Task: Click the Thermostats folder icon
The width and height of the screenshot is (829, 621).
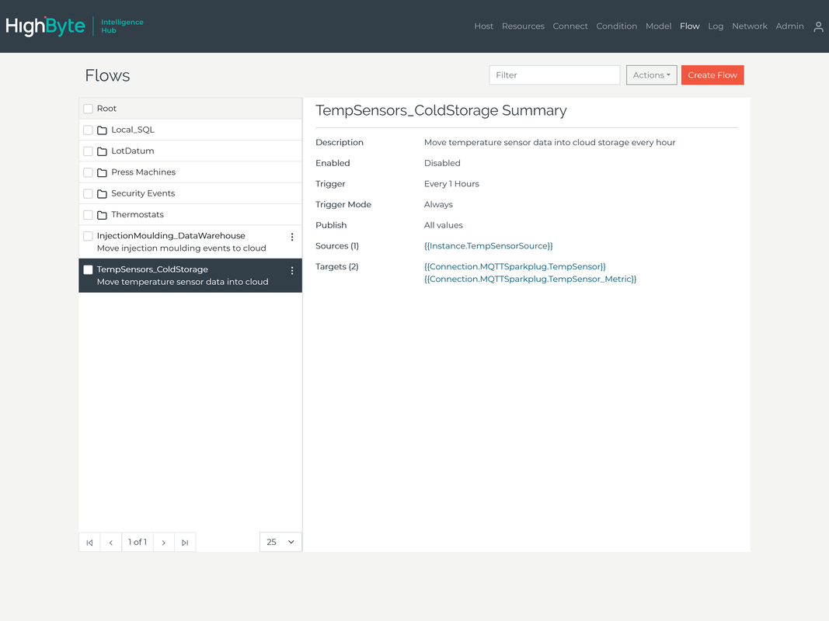Action: pyautogui.click(x=102, y=214)
